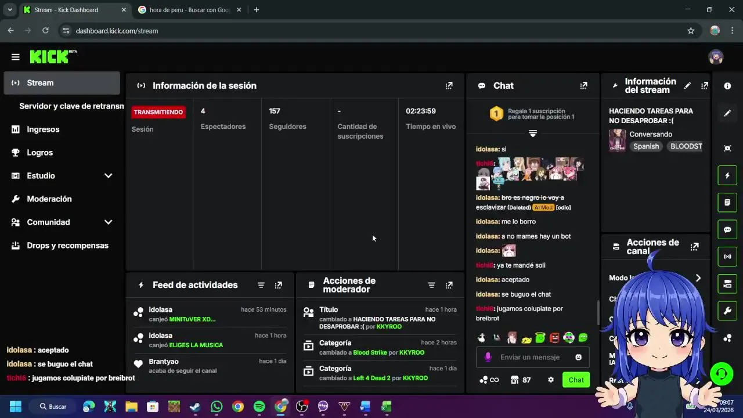Pop out Información del stream panel
The height and width of the screenshot is (418, 743).
(x=704, y=85)
